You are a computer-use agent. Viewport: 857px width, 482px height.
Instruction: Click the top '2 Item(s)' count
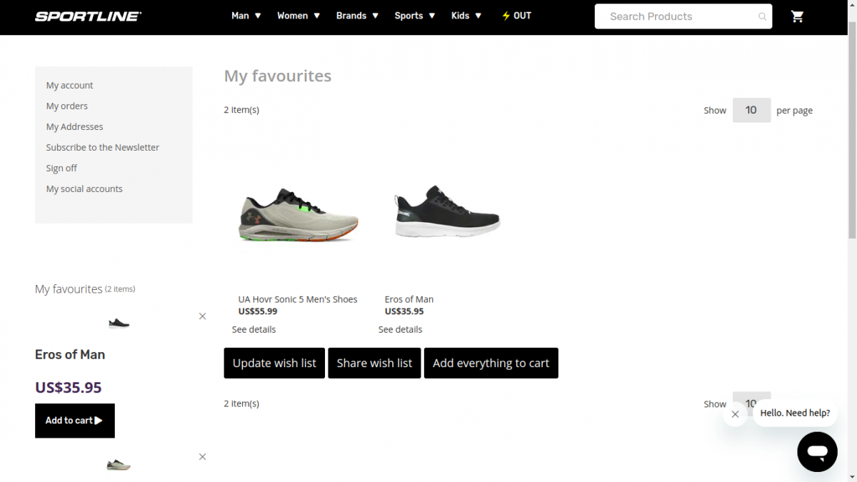pyautogui.click(x=241, y=110)
